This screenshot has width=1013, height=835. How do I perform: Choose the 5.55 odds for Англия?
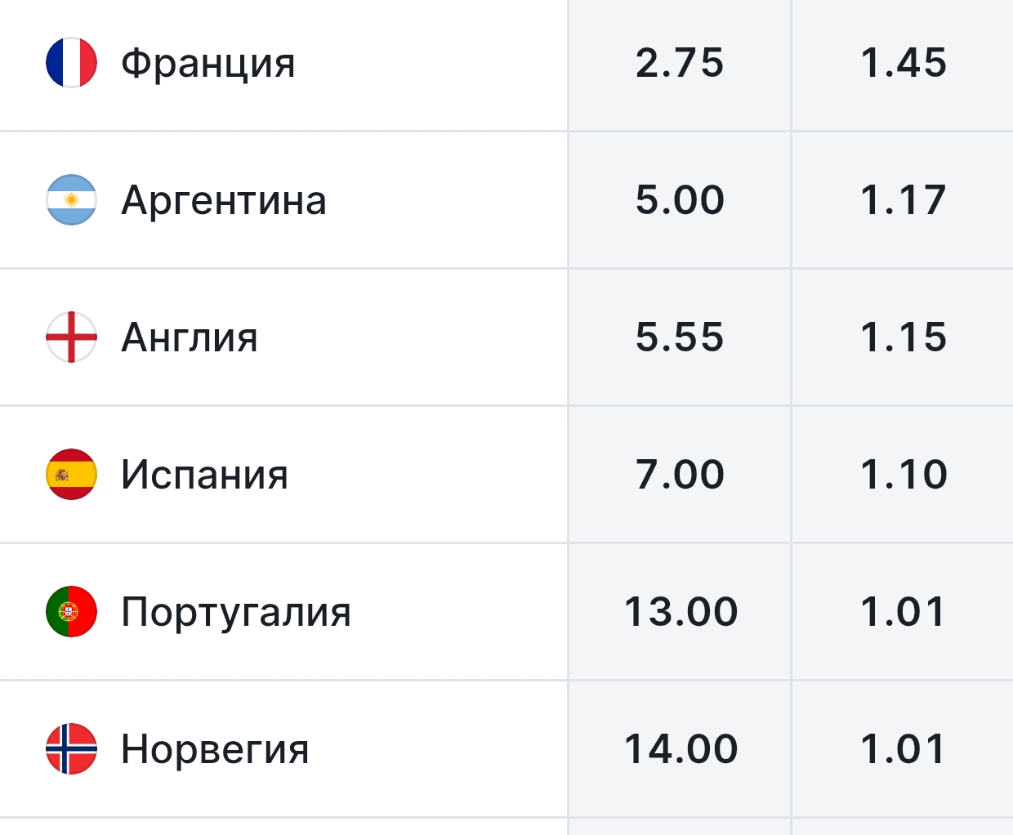pyautogui.click(x=680, y=337)
